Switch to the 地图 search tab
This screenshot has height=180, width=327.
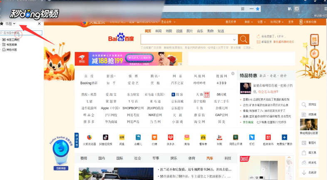click(x=169, y=31)
